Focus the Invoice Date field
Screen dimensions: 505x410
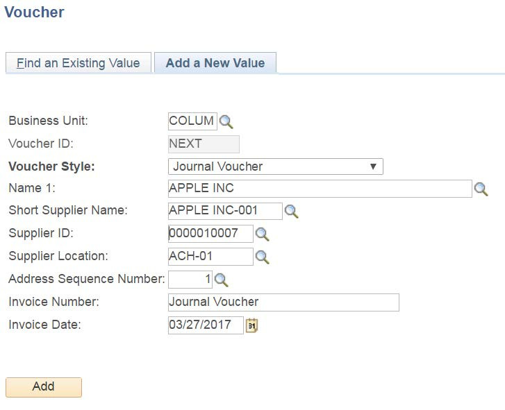coord(206,325)
